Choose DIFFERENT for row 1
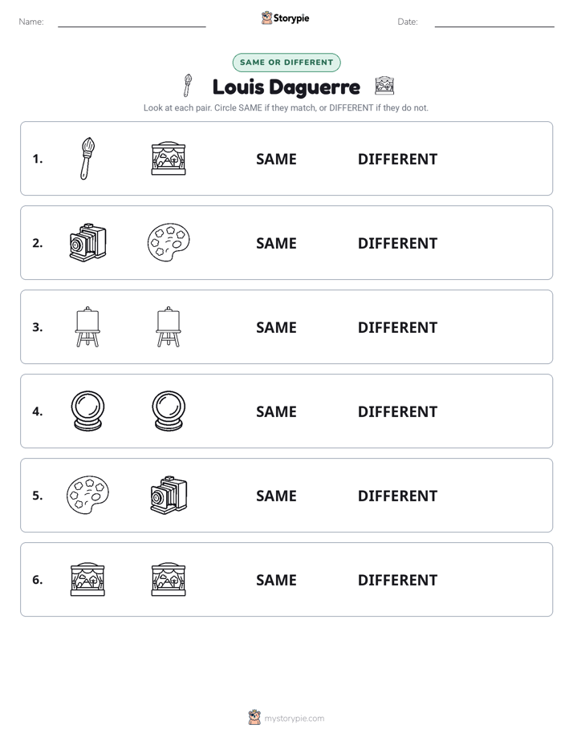Image resolution: width=573 pixels, height=741 pixels. click(x=397, y=160)
